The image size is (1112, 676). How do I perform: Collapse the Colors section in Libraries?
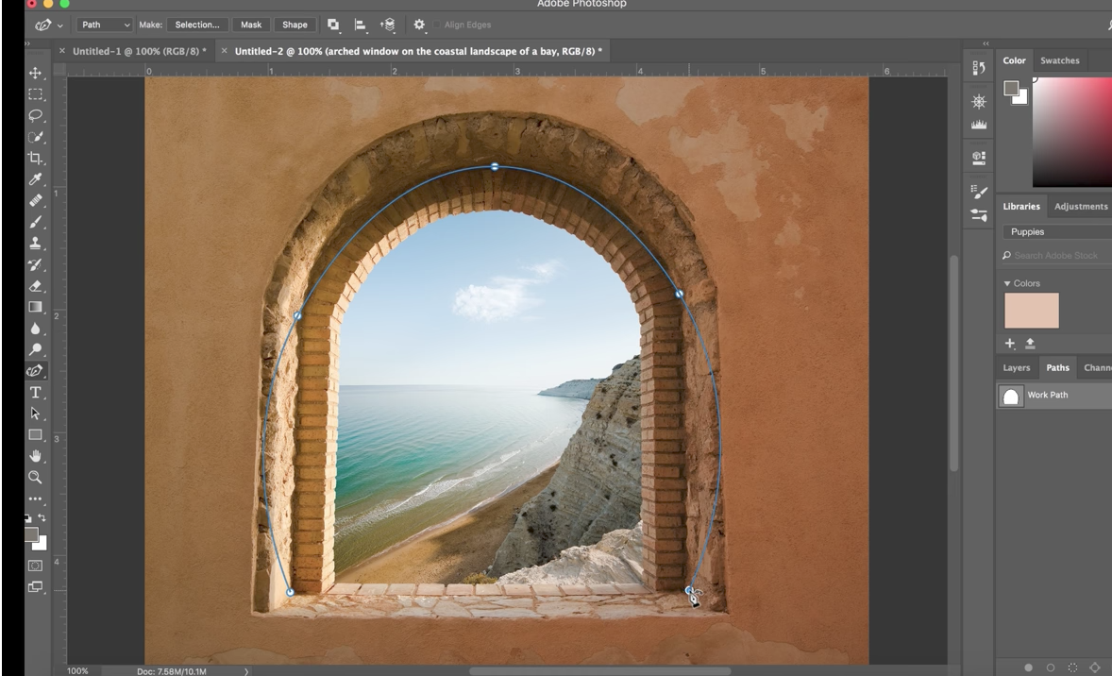1007,284
